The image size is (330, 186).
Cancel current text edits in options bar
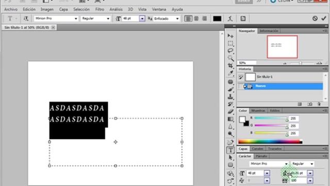pyautogui.click(x=315, y=19)
